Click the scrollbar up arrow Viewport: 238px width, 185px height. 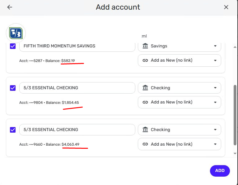point(235,47)
